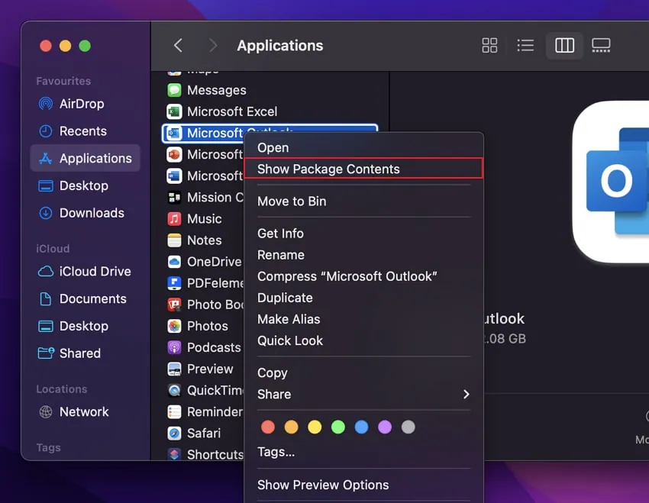Apply the gray tag color

[x=408, y=427]
